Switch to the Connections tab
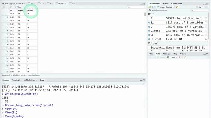This screenshot has width=211, height=118. click(177, 4)
